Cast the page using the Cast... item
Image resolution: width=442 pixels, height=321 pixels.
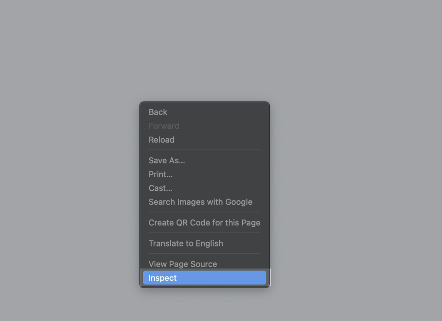160,188
